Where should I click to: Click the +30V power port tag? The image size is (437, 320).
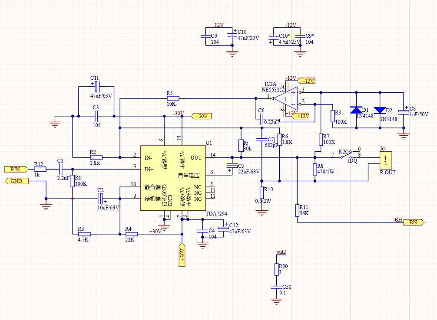pos(182,255)
